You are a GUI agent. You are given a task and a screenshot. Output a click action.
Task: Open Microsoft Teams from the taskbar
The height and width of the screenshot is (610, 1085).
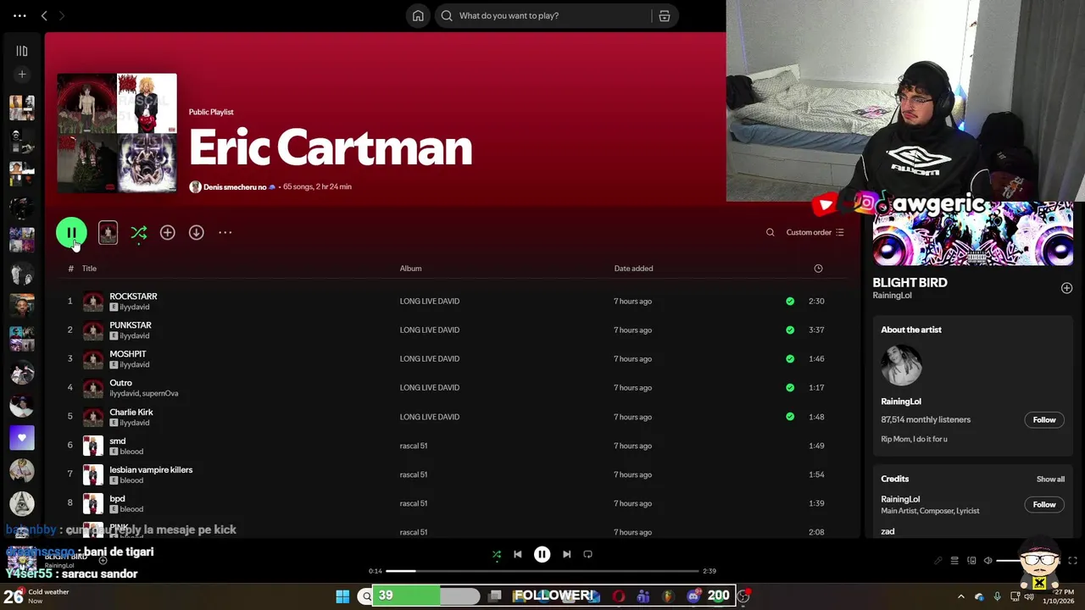click(643, 596)
